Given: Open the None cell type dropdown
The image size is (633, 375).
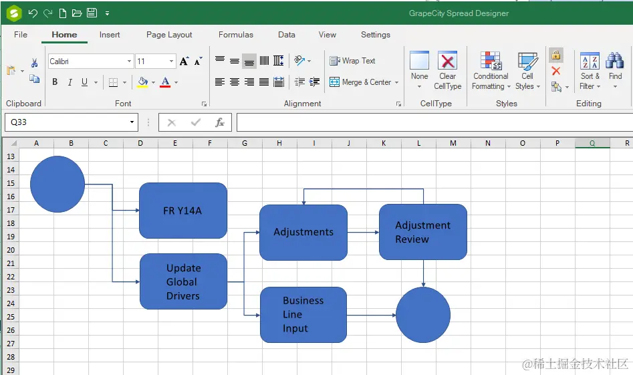Looking at the screenshot, I should [x=420, y=70].
